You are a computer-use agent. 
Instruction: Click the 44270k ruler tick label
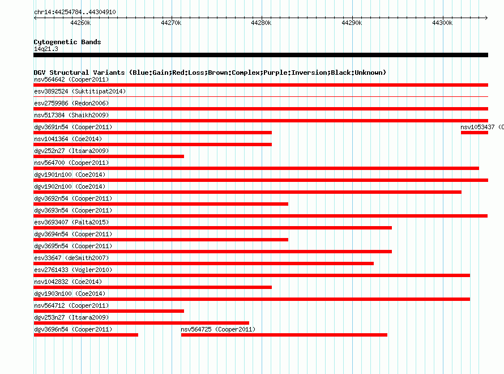click(x=172, y=23)
